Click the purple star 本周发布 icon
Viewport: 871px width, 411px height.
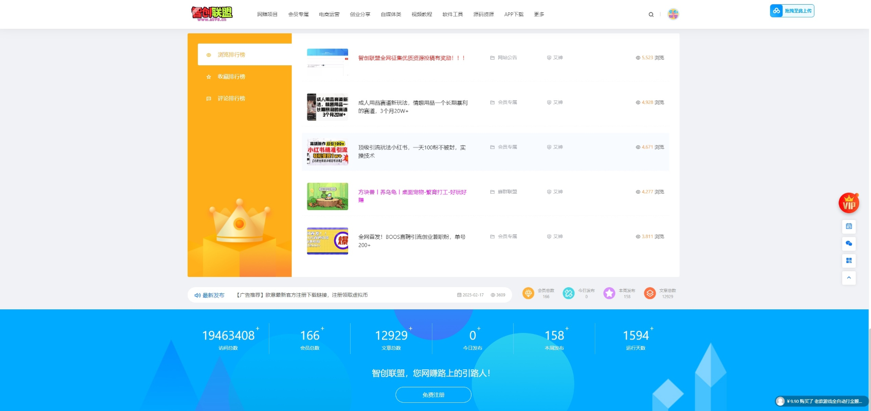(609, 293)
